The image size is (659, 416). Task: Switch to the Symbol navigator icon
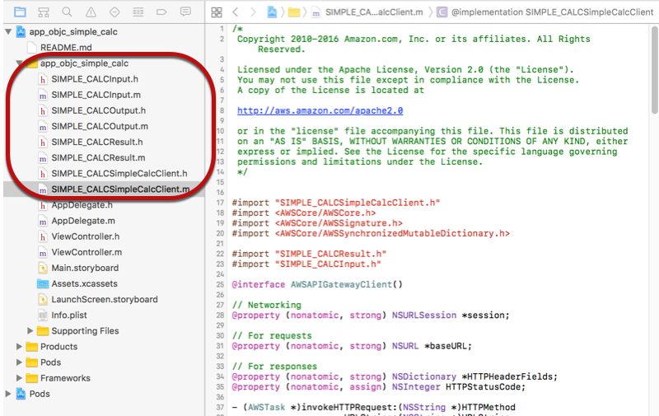44,12
